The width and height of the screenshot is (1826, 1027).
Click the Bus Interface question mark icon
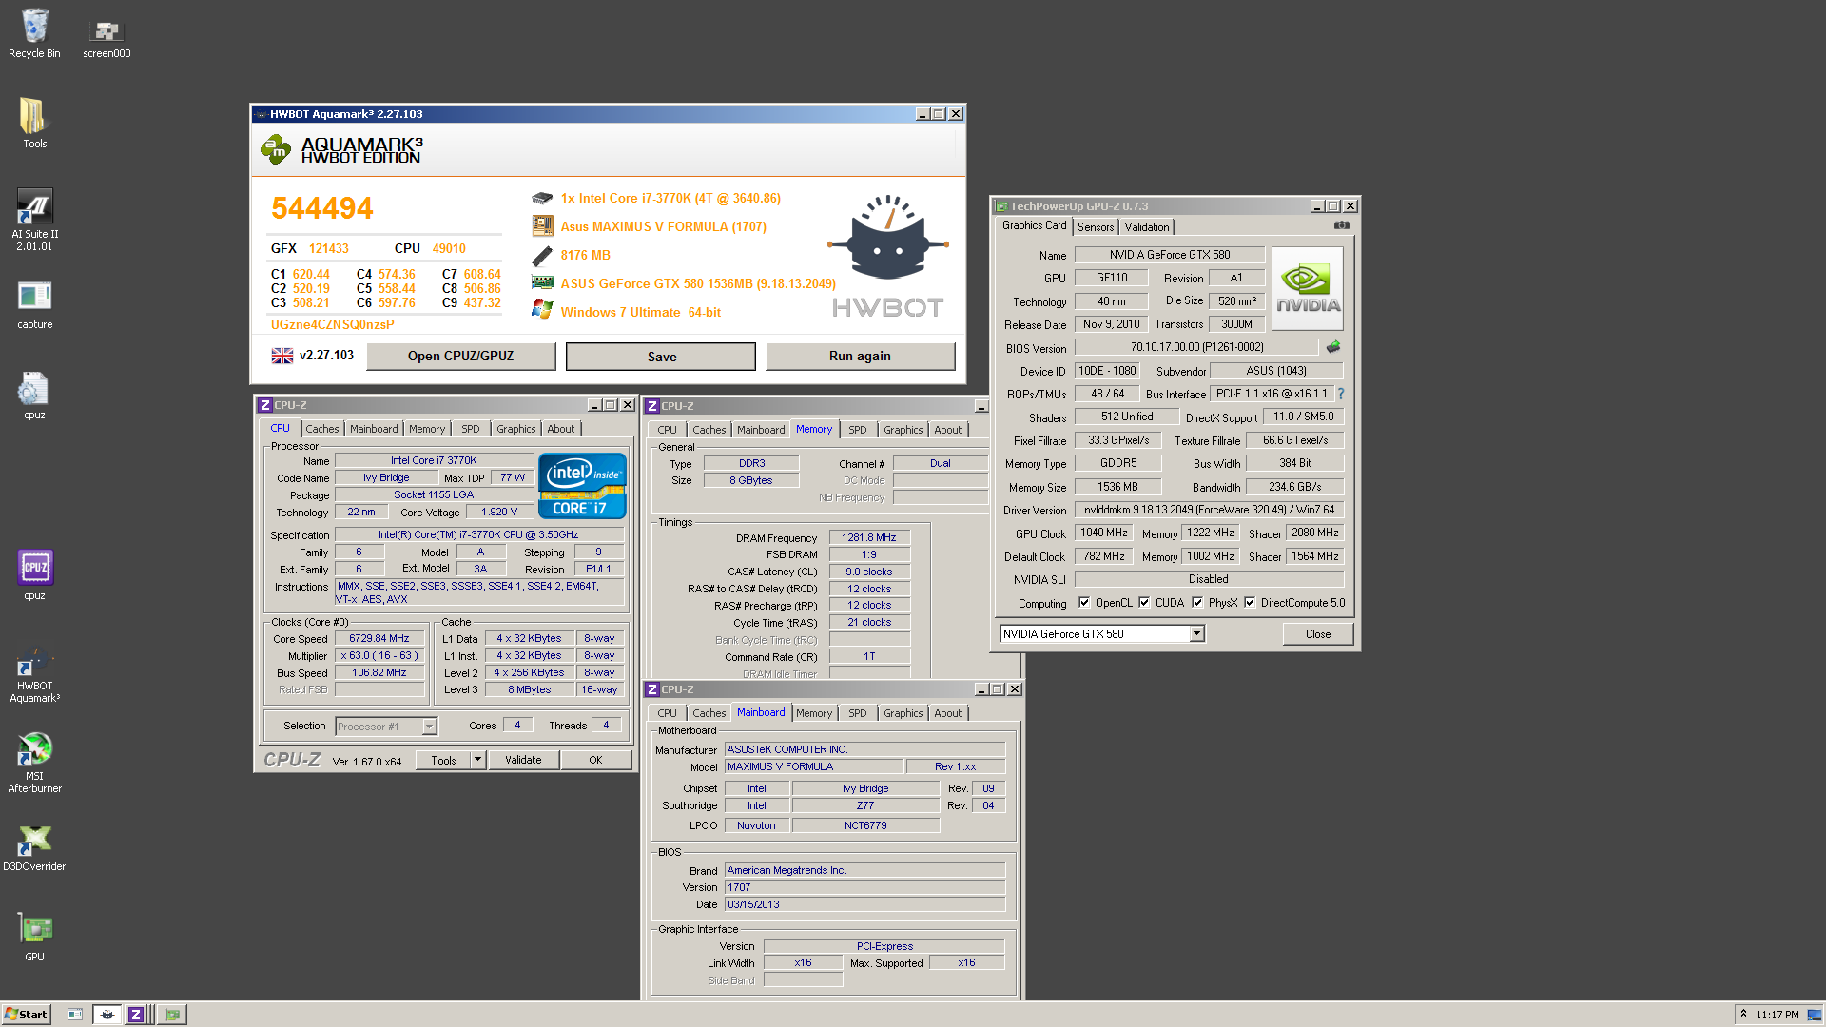pos(1341,394)
